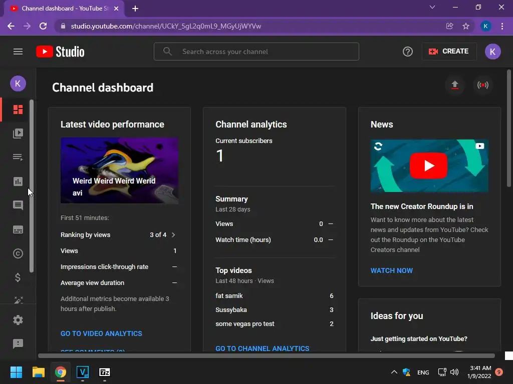Click GO TO VIDEO ANALYTICS link
This screenshot has height=384, width=513.
pos(101,333)
